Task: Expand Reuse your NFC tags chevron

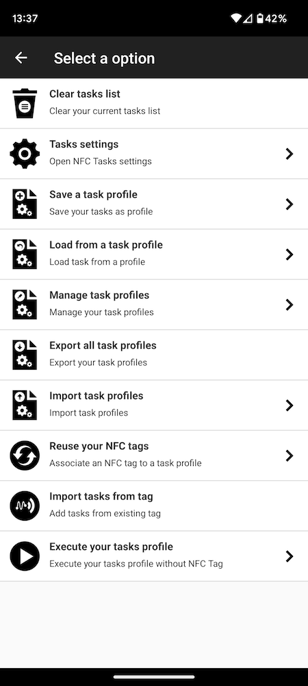Action: pyautogui.click(x=290, y=456)
